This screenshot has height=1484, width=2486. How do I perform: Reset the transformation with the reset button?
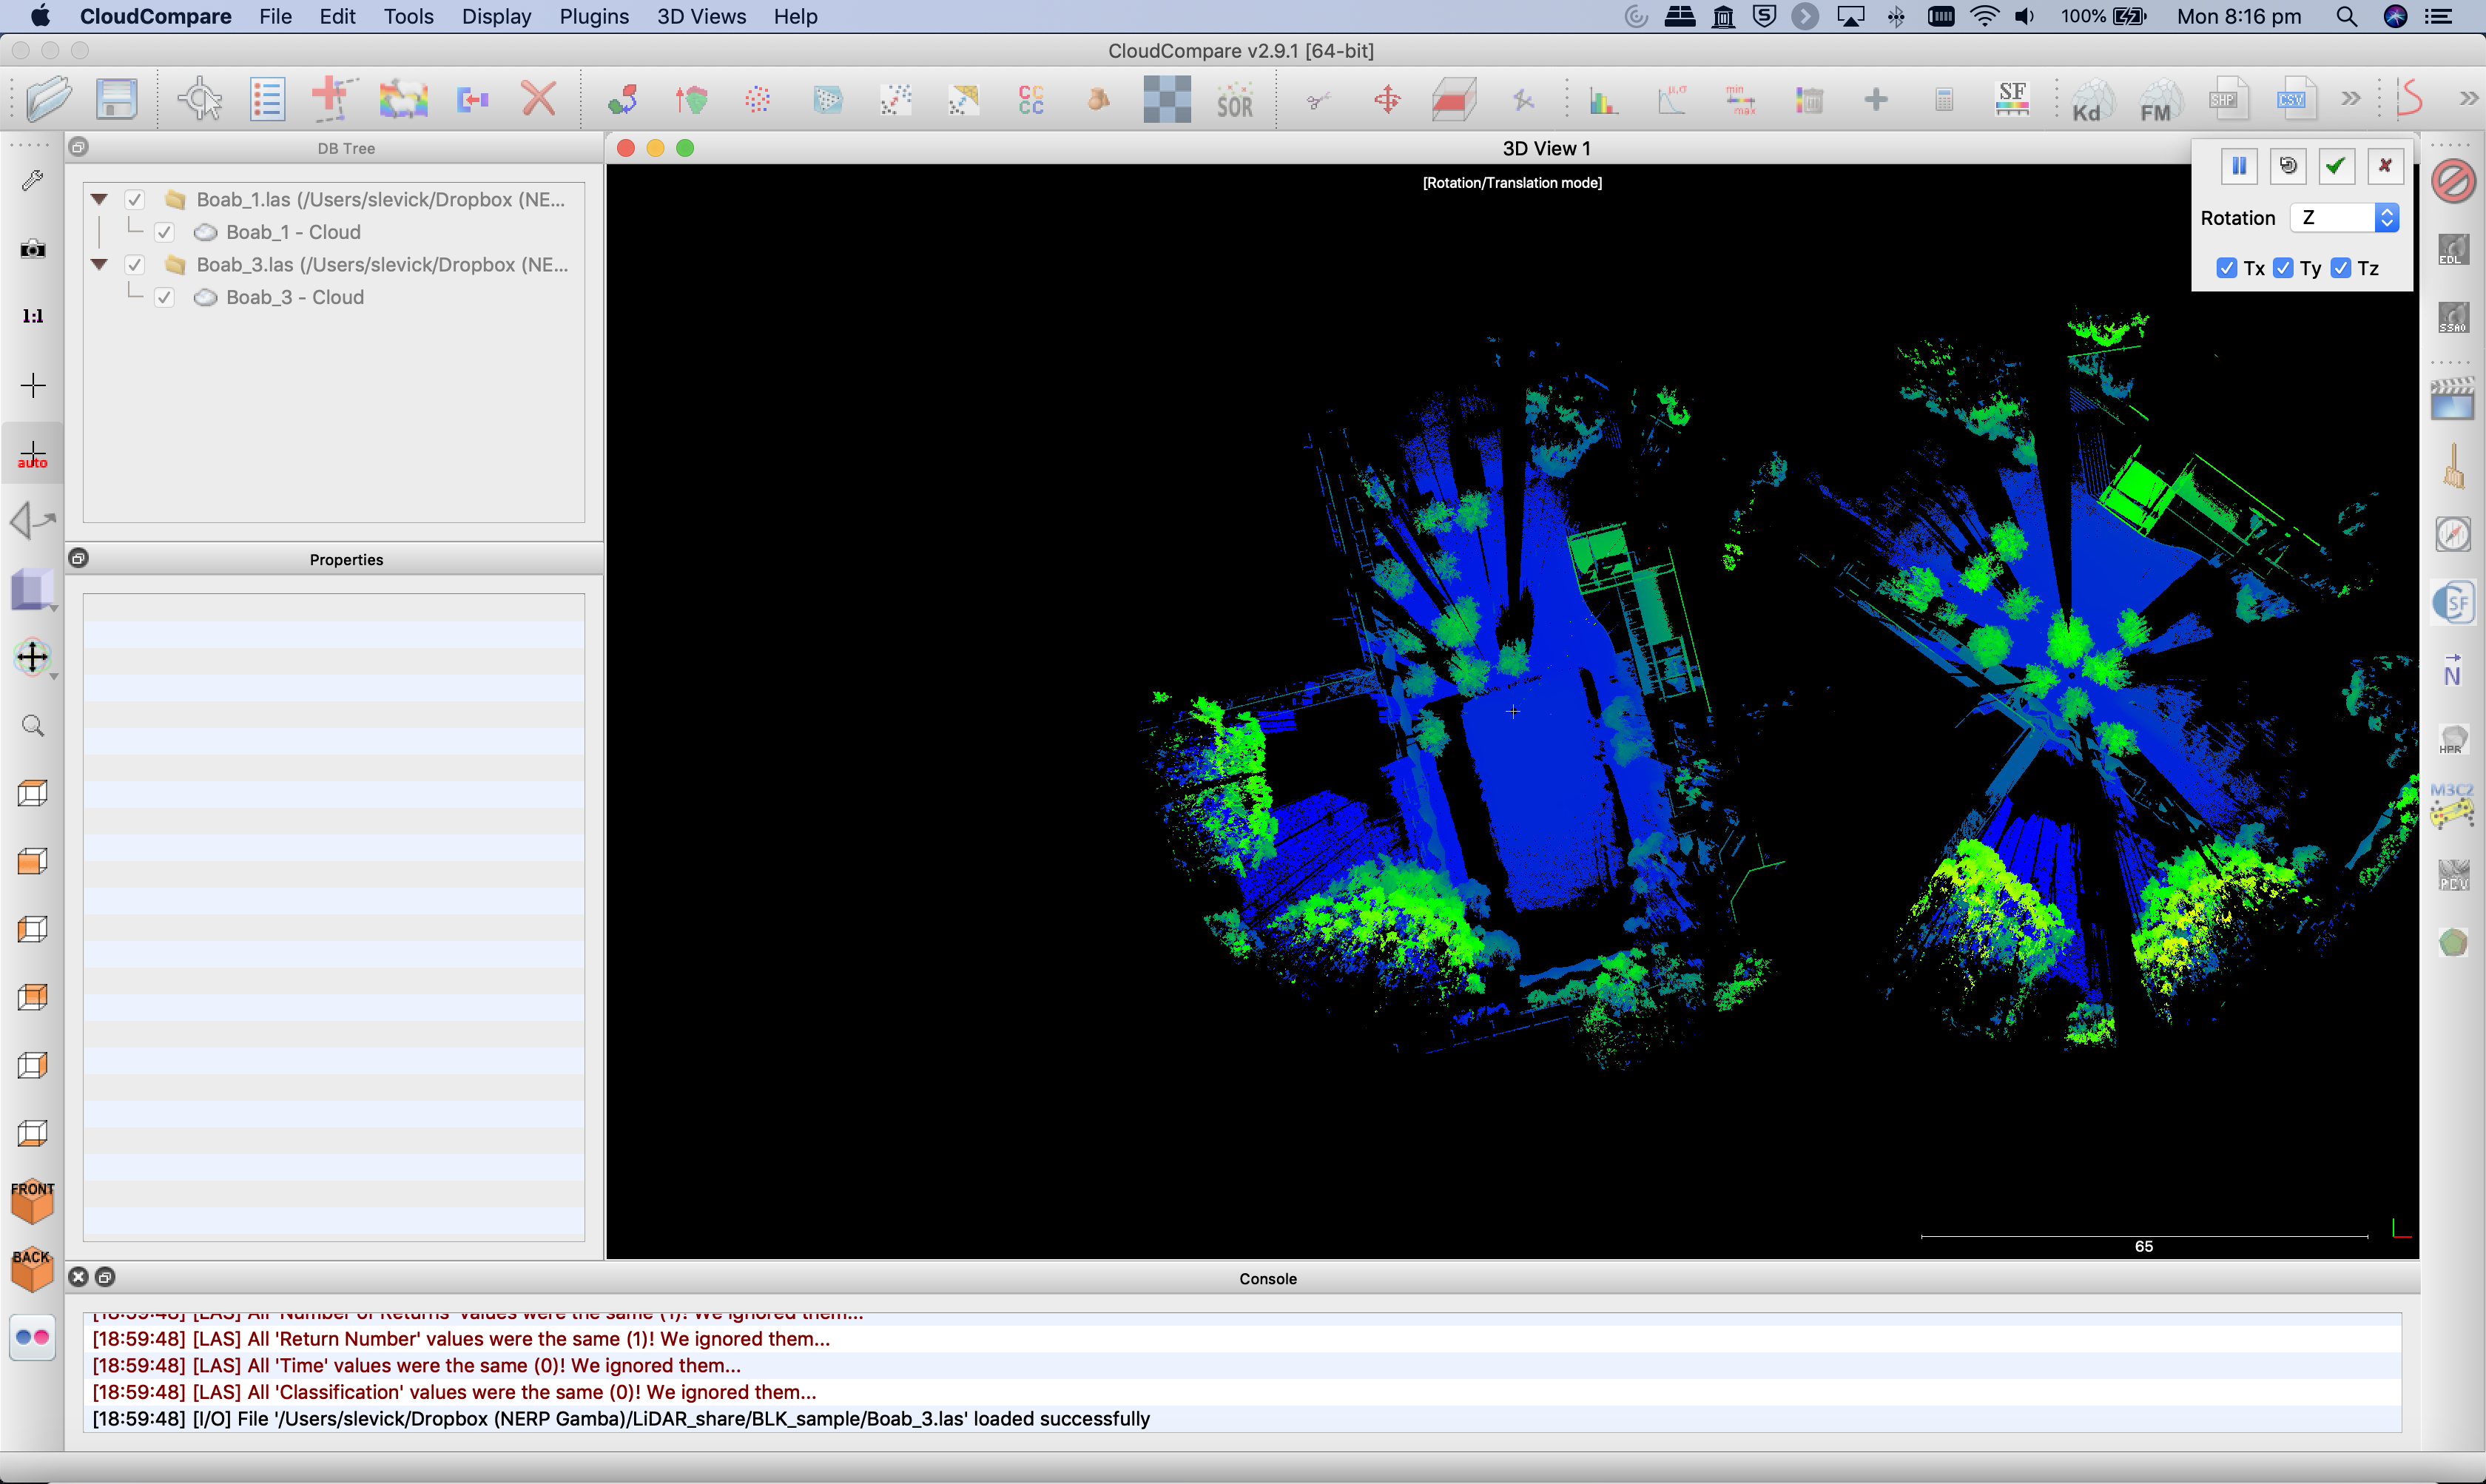pos(2288,166)
